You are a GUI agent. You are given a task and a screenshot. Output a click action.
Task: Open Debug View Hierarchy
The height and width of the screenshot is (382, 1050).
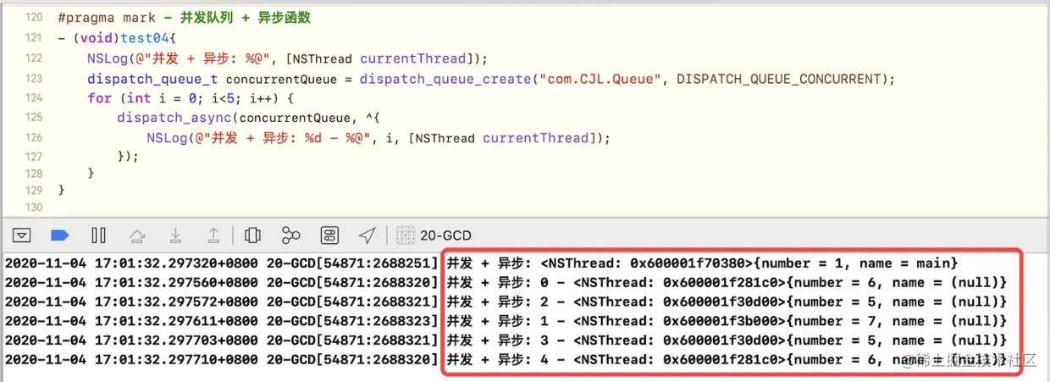click(252, 235)
